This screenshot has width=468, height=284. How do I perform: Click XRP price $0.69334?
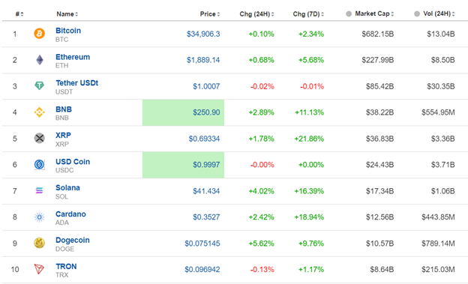point(204,139)
